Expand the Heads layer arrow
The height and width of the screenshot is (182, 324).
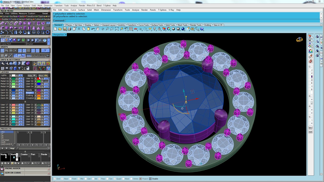click(36, 90)
